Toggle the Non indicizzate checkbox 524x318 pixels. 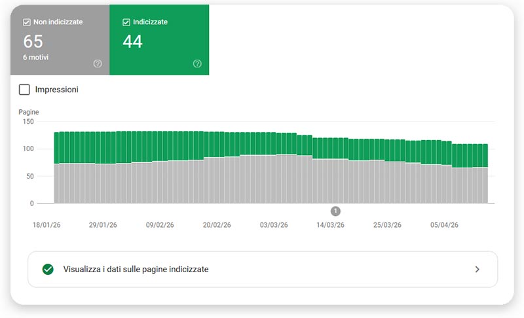[27, 22]
